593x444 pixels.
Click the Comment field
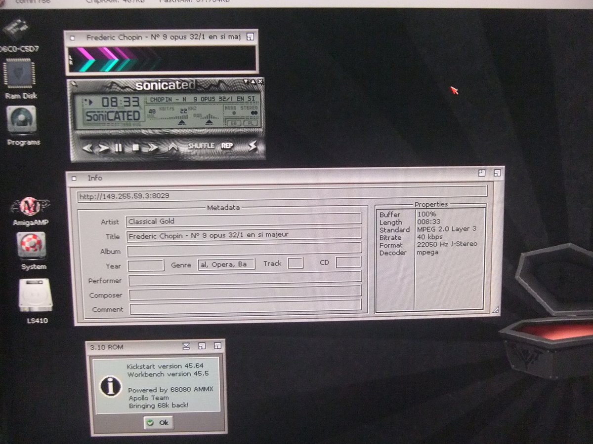click(246, 308)
